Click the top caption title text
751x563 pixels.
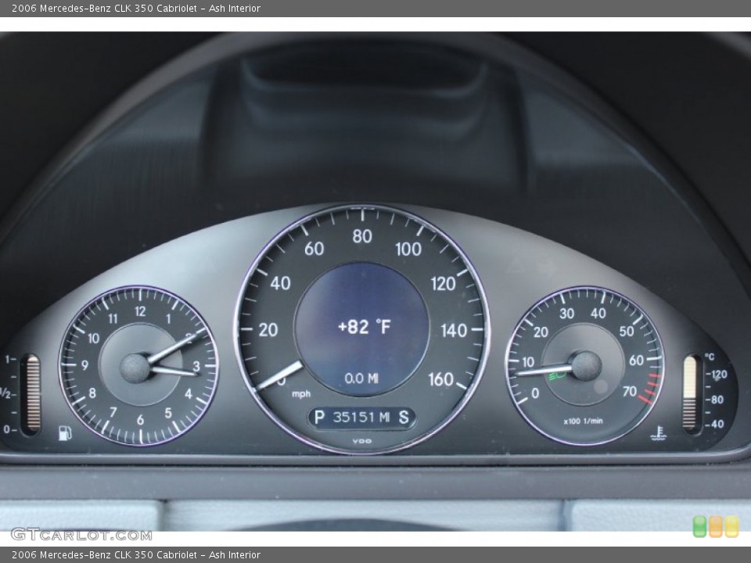click(136, 8)
